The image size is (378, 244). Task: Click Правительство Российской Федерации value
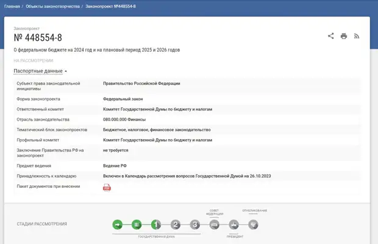point(141,84)
